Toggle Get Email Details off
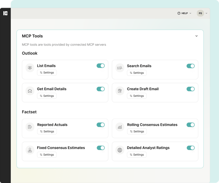The width and height of the screenshot is (219, 183). (101, 89)
